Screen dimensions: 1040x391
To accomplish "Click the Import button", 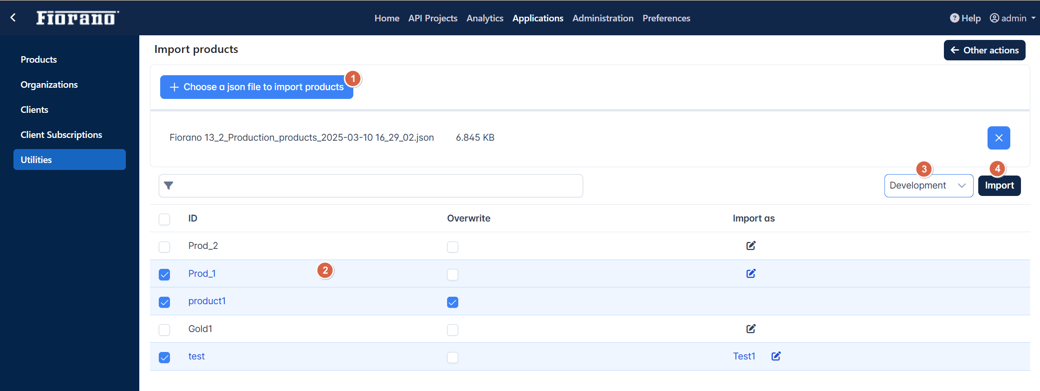I will pos(999,186).
